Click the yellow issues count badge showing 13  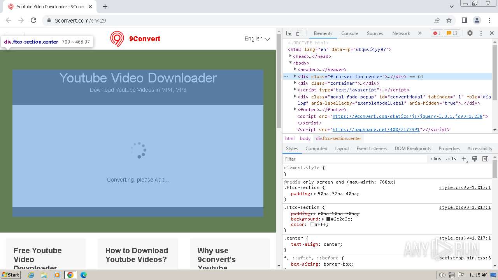(x=452, y=33)
